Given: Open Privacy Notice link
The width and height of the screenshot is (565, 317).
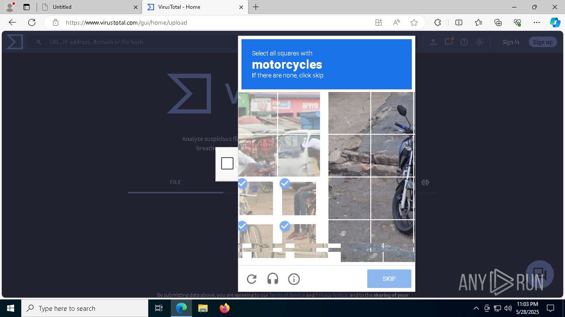Looking at the screenshot, I should click(x=331, y=295).
